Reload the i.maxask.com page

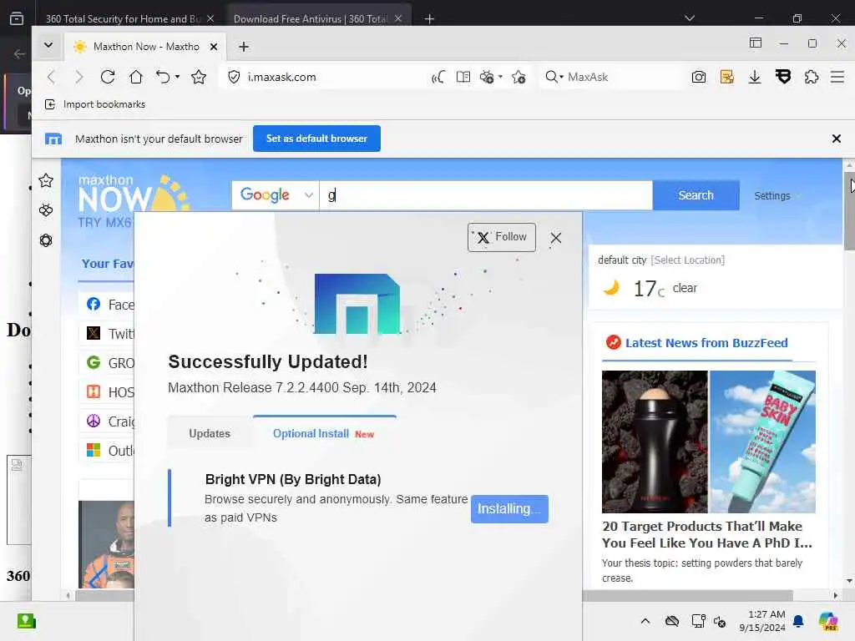pos(108,77)
